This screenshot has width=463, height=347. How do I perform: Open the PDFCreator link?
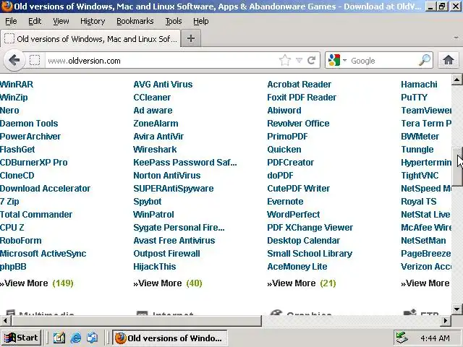[x=291, y=162]
